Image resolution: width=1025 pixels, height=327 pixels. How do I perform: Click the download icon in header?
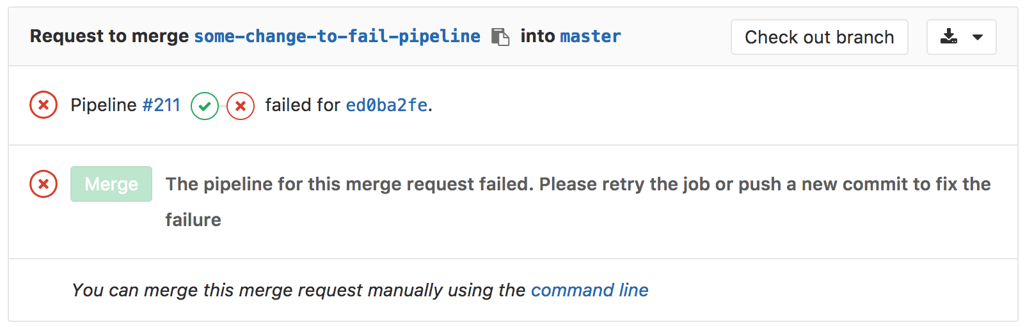click(949, 37)
